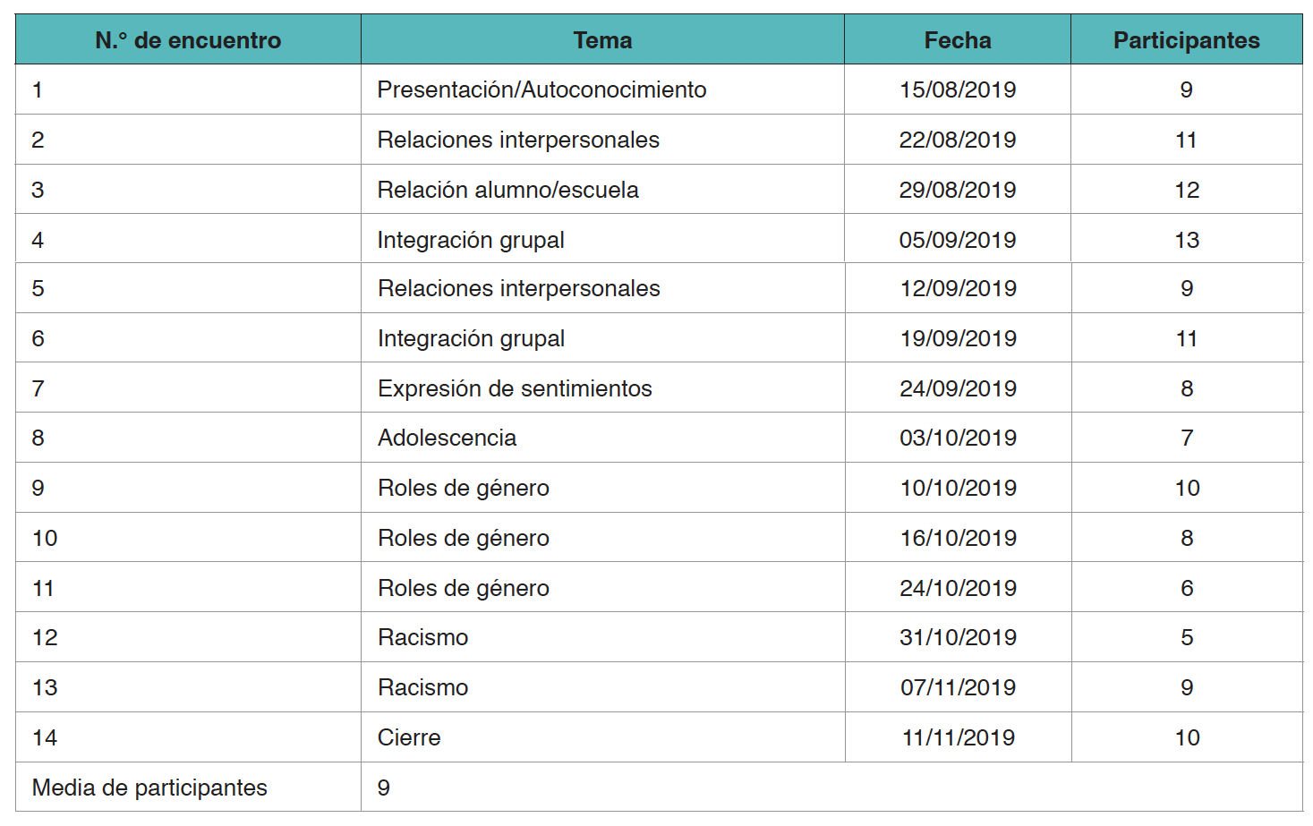Click the "Adolescencia" topic cell
This screenshot has width=1313, height=826.
point(447,438)
